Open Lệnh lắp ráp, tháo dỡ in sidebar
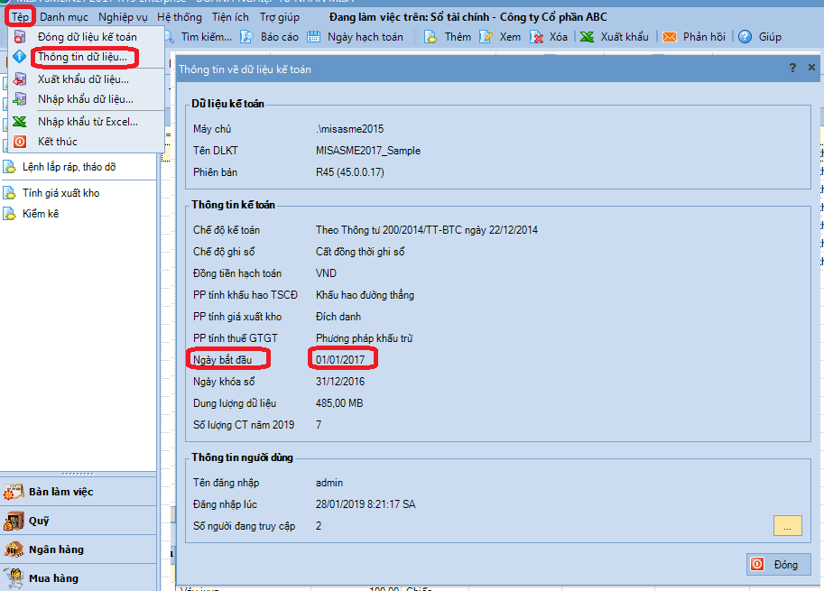Image resolution: width=824 pixels, height=591 pixels. [69, 167]
